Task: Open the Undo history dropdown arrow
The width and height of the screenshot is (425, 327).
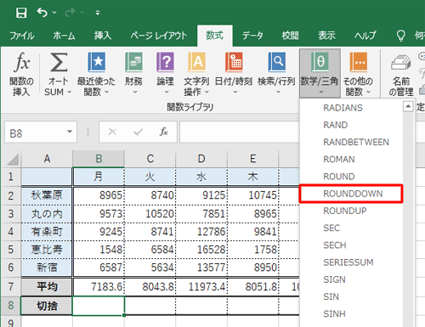Action: [54, 12]
